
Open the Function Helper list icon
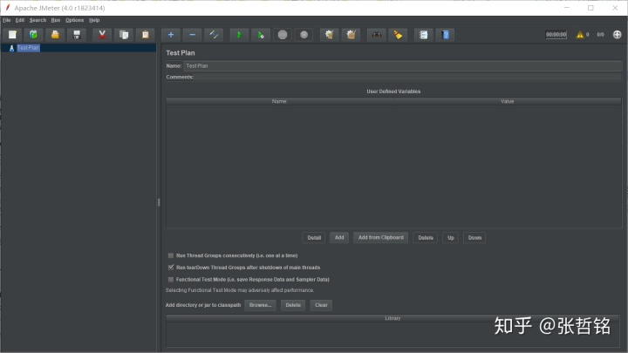point(423,35)
